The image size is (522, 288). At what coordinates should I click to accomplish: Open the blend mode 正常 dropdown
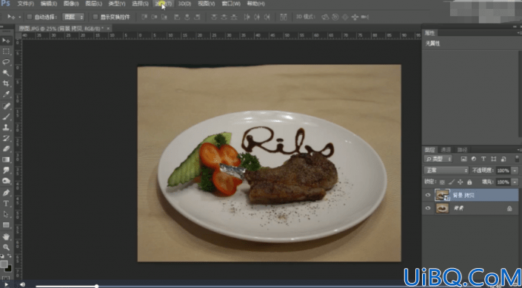(x=446, y=171)
